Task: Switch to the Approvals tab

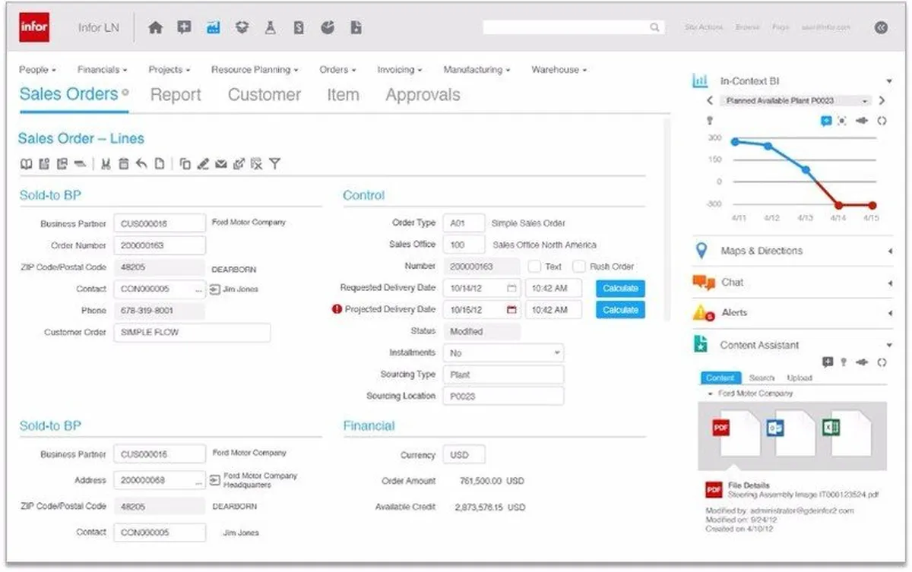Action: pos(423,95)
